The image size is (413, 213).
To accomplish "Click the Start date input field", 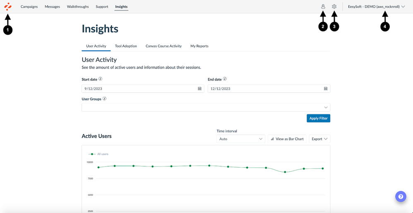I will coord(139,89).
